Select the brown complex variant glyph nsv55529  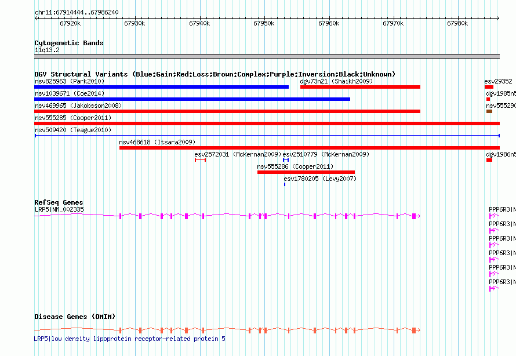pos(489,111)
